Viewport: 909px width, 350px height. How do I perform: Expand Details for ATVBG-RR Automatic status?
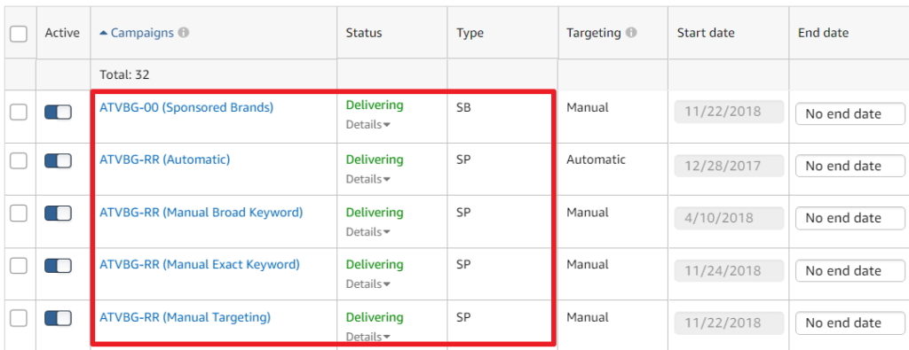368,179
